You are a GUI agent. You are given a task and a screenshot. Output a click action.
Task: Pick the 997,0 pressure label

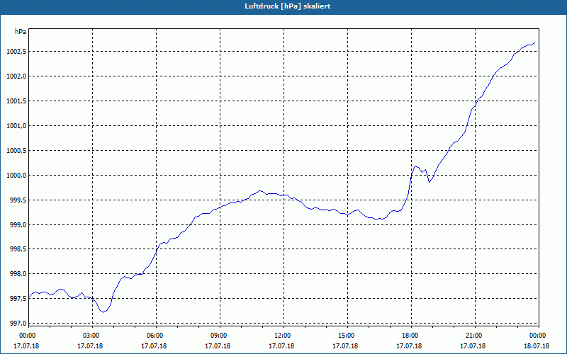click(18, 324)
